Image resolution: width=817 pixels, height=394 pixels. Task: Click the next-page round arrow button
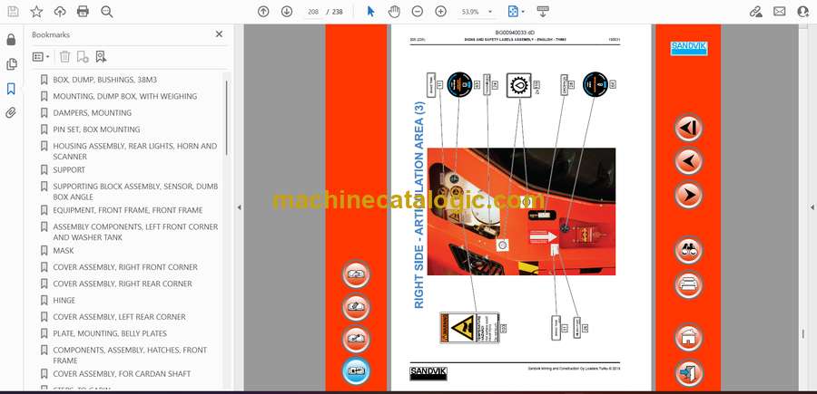pyautogui.click(x=689, y=195)
